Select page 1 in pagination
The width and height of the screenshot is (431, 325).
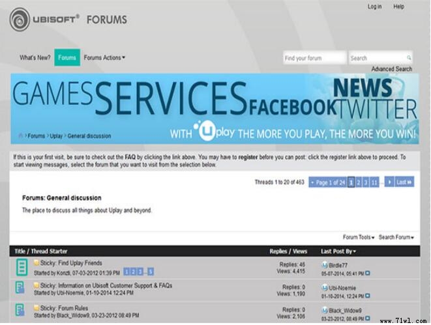click(351, 182)
